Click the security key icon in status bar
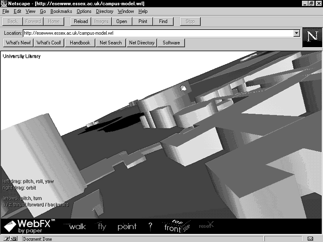This screenshot has height=242, width=323. [11, 239]
